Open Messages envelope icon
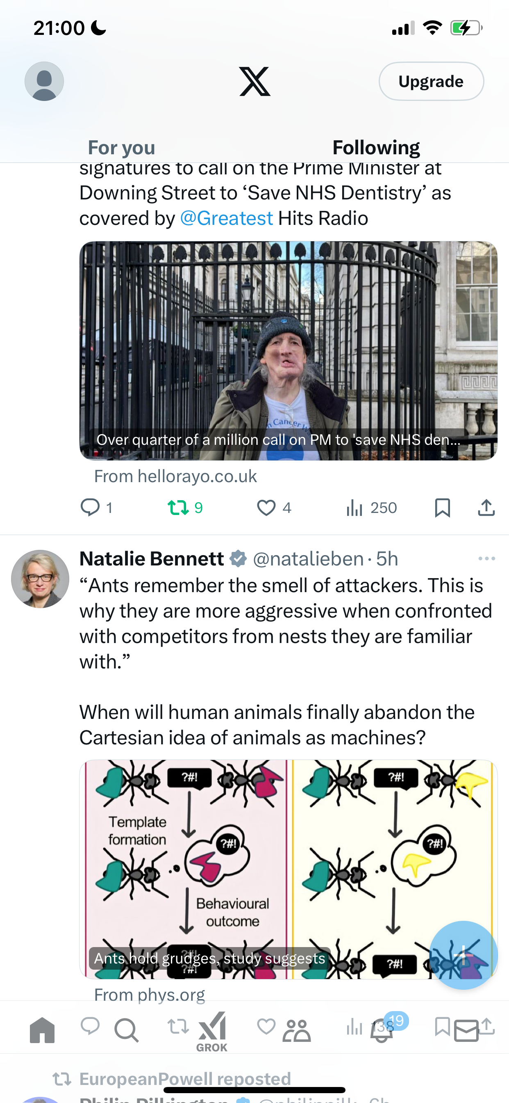 466,1030
